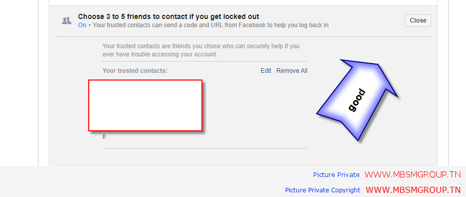This screenshot has width=466, height=197.
Task: Click the Your trusted contacts: label
Action: pos(135,71)
